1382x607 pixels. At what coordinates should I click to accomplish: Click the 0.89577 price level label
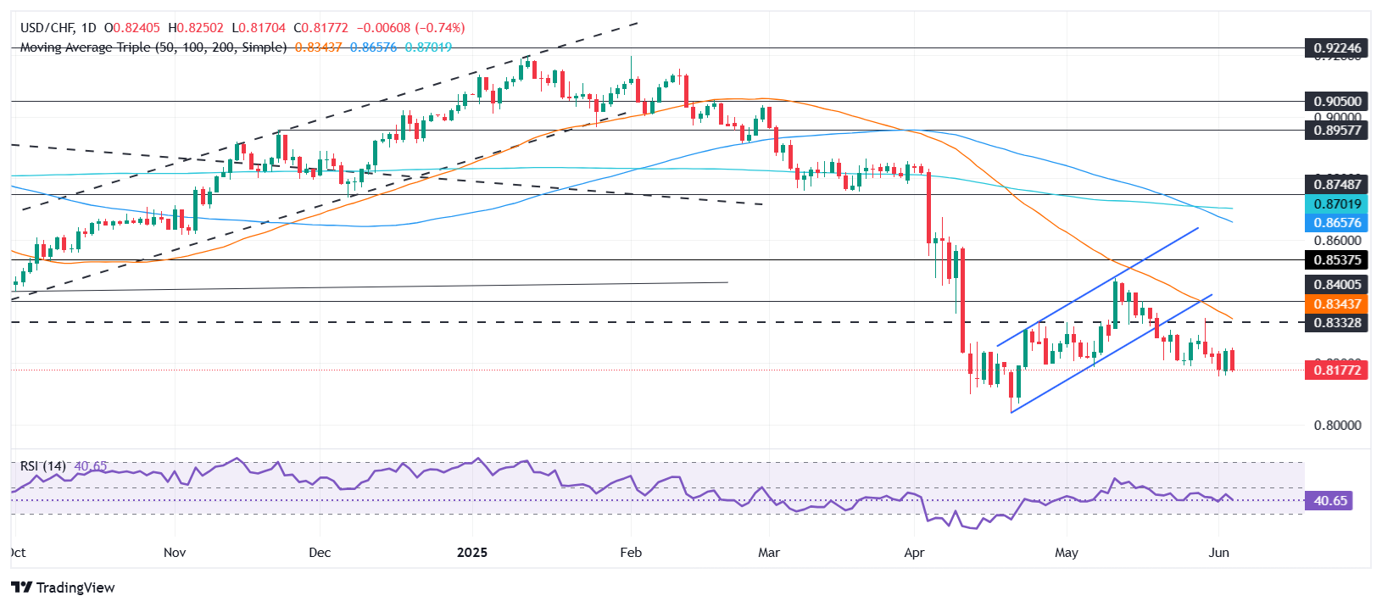pyautogui.click(x=1337, y=131)
